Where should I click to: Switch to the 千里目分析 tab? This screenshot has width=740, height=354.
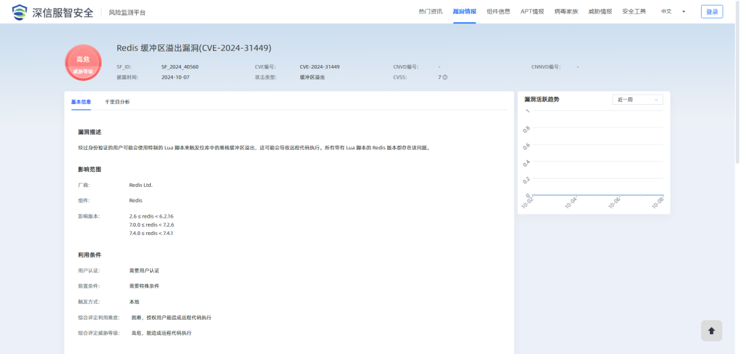click(x=117, y=101)
